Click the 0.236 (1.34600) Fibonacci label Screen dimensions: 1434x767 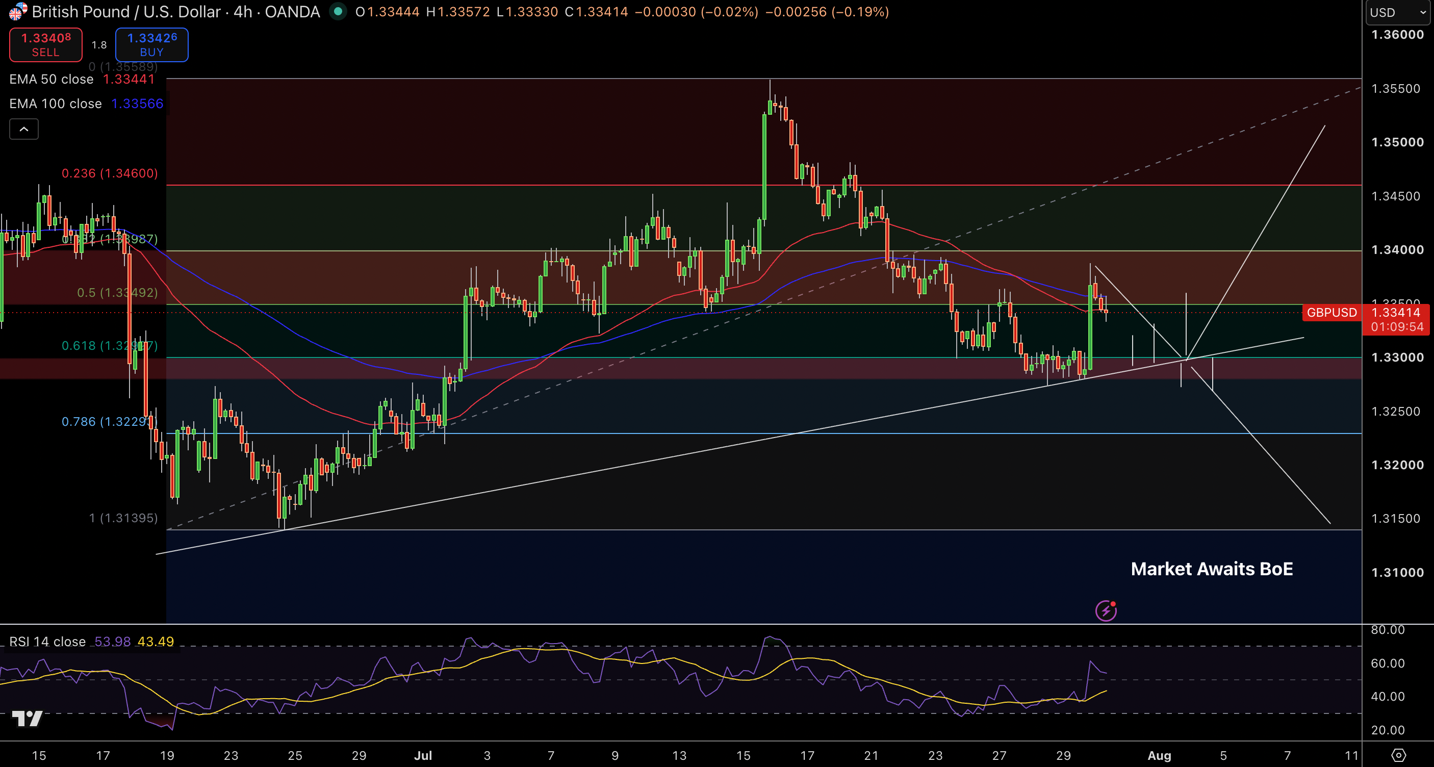coord(110,173)
